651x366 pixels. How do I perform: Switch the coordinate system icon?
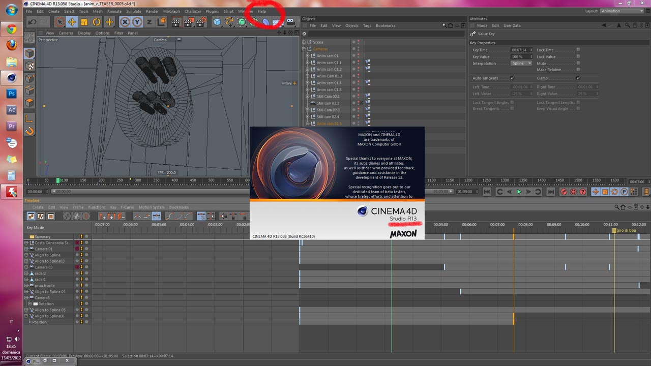click(162, 22)
